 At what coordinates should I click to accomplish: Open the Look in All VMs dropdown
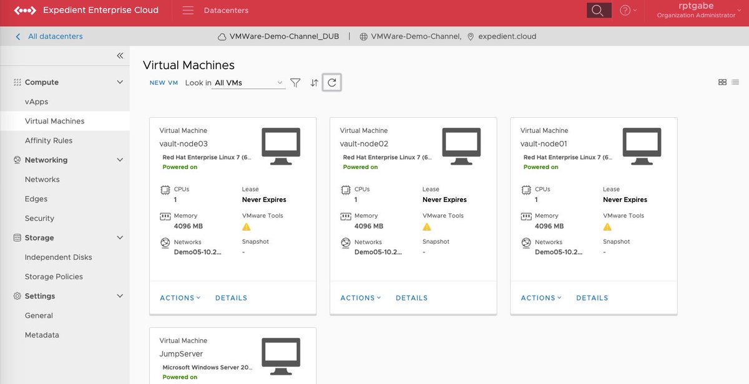pyautogui.click(x=248, y=82)
